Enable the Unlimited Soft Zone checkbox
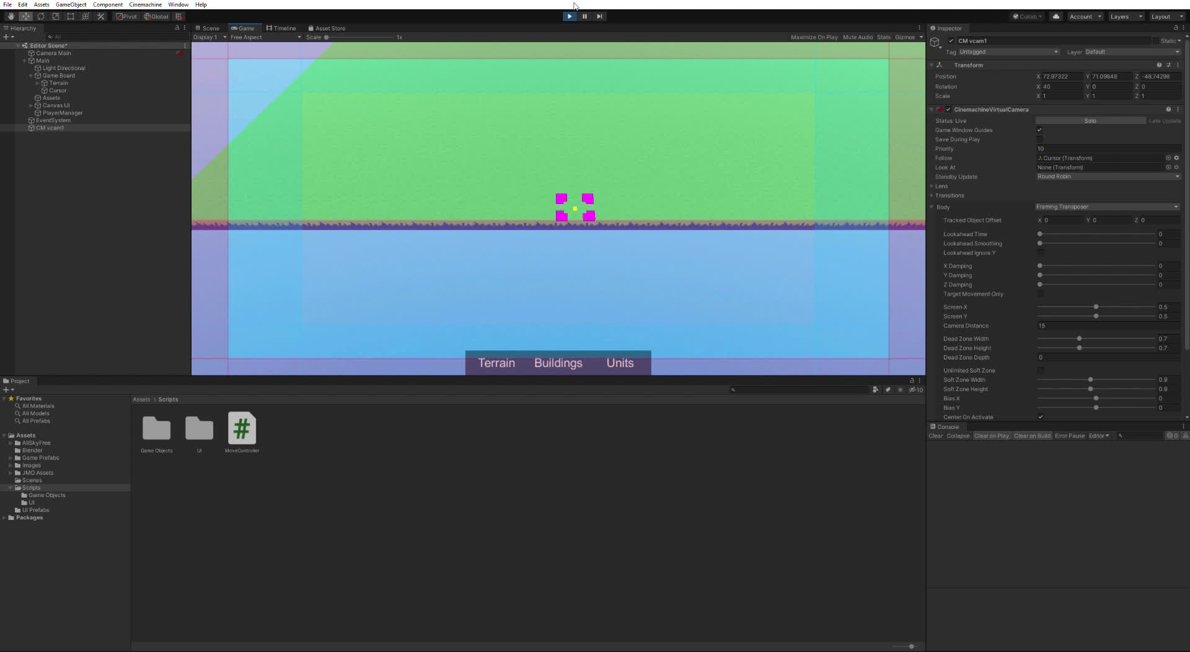The height and width of the screenshot is (652, 1190). tap(1041, 371)
